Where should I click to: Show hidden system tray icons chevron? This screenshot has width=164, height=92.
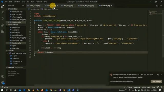point(133,90)
